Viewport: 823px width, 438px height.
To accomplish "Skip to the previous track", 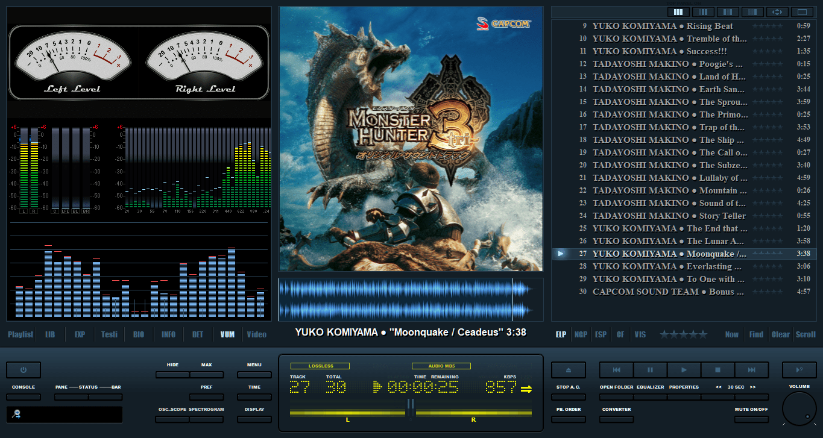I will [616, 370].
